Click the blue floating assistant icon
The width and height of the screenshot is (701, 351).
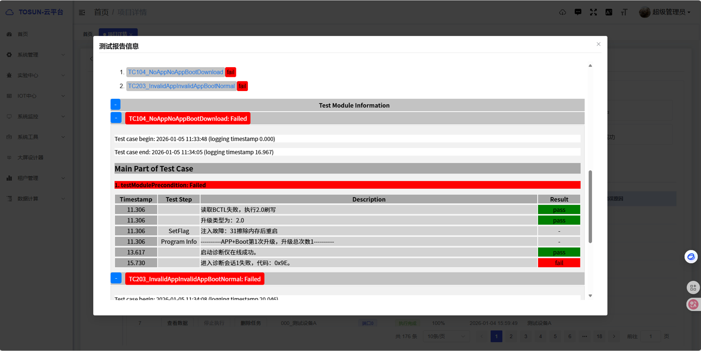[691, 257]
